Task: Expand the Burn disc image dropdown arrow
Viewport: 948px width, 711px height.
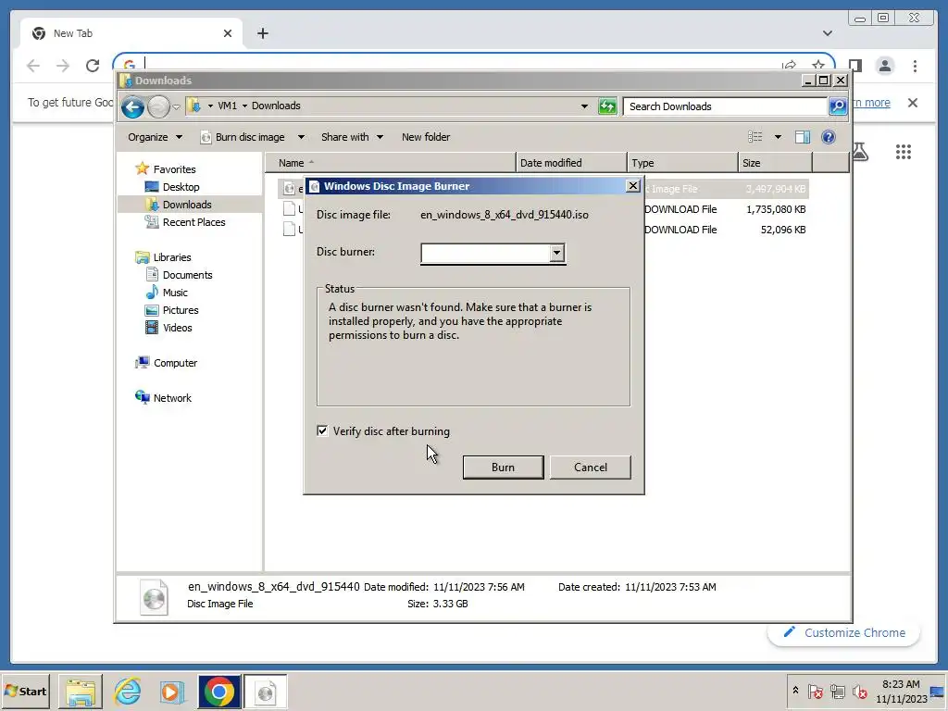Action: point(301,137)
